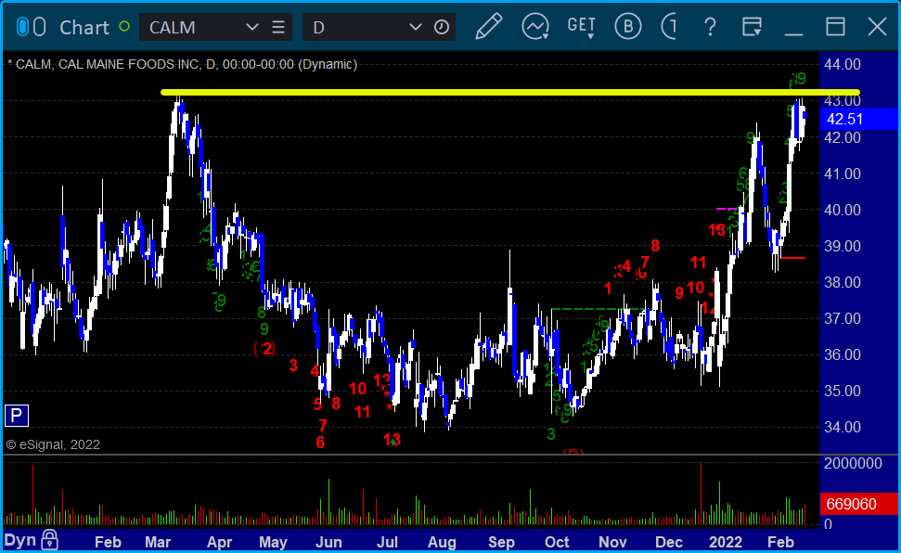901x553 pixels.
Task: Click the Nov label on the time axis
Action: pyautogui.click(x=612, y=542)
